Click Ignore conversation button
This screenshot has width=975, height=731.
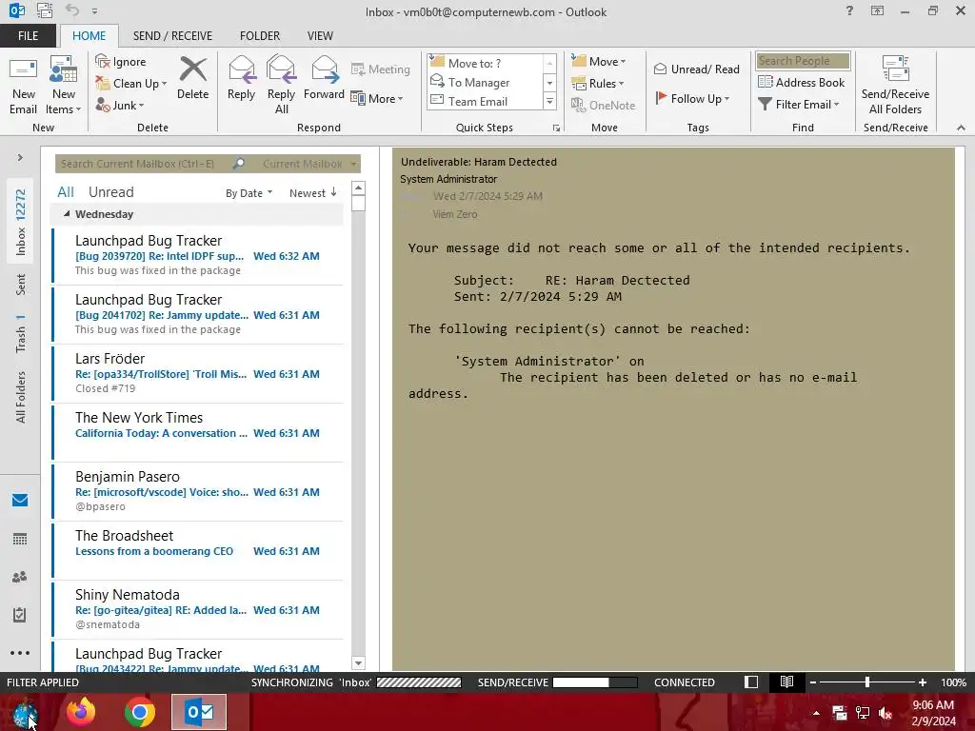[x=121, y=62]
